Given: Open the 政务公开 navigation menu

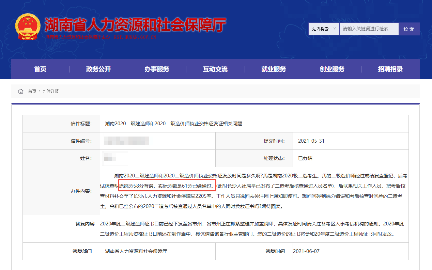Looking at the screenshot, I should (x=98, y=69).
